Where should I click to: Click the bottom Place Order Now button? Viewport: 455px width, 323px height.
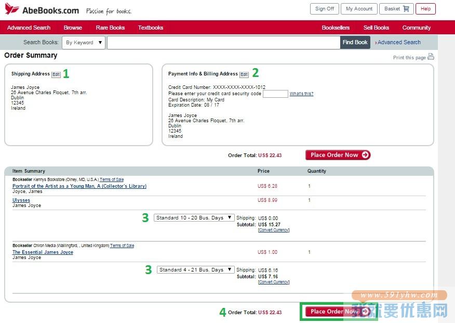[338, 312]
